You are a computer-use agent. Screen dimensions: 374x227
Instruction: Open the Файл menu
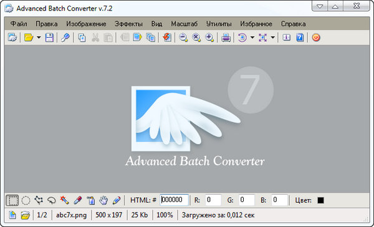19,24
